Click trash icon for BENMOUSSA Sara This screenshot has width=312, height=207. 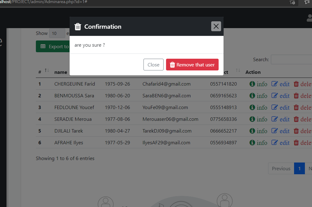coord(296,96)
